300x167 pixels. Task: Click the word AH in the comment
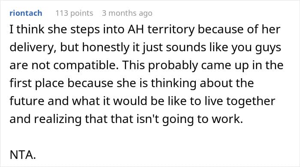pyautogui.click(x=136, y=29)
